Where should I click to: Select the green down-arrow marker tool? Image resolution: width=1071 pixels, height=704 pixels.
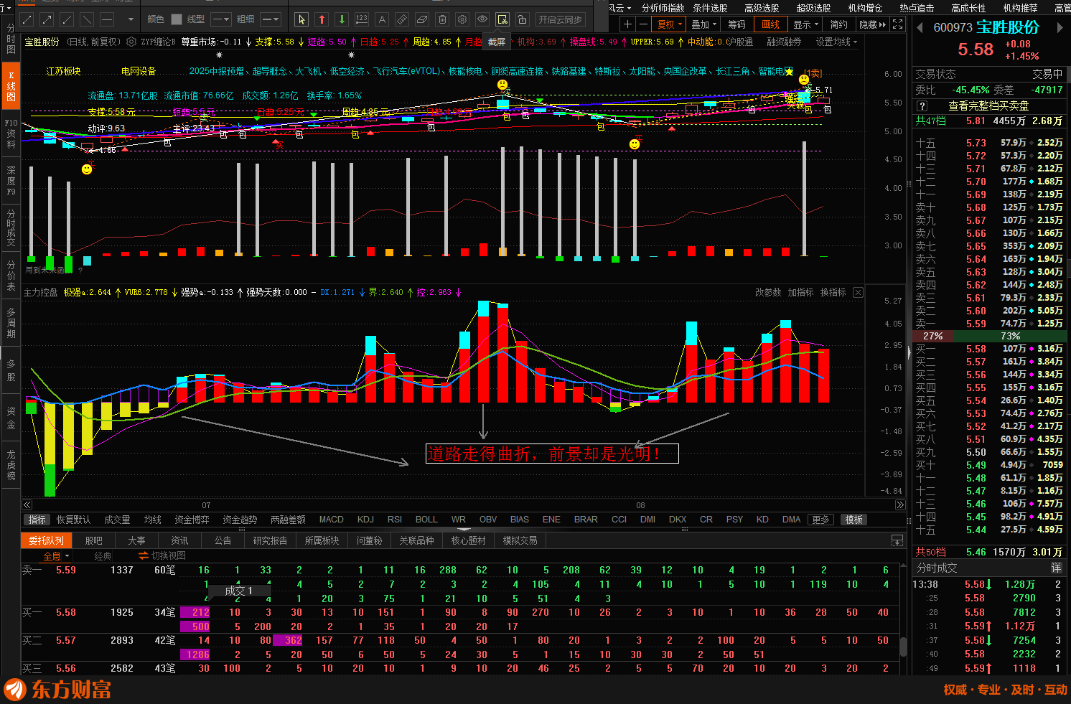(342, 19)
